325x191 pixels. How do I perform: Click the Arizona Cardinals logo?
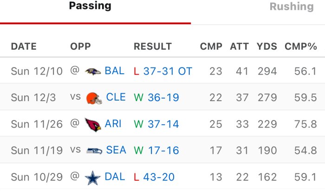click(93, 124)
